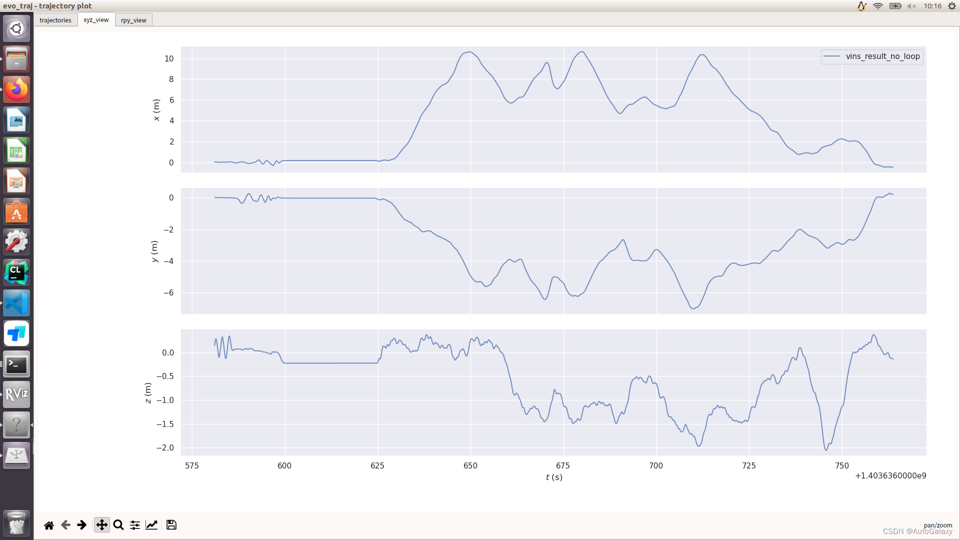The image size is (960, 540).
Task: Reset plot to original home view
Action: [49, 525]
